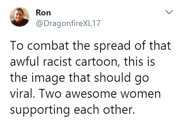The image size is (184, 120).
Task: Click Ron's profile picture avatar
Action: click(20, 17)
